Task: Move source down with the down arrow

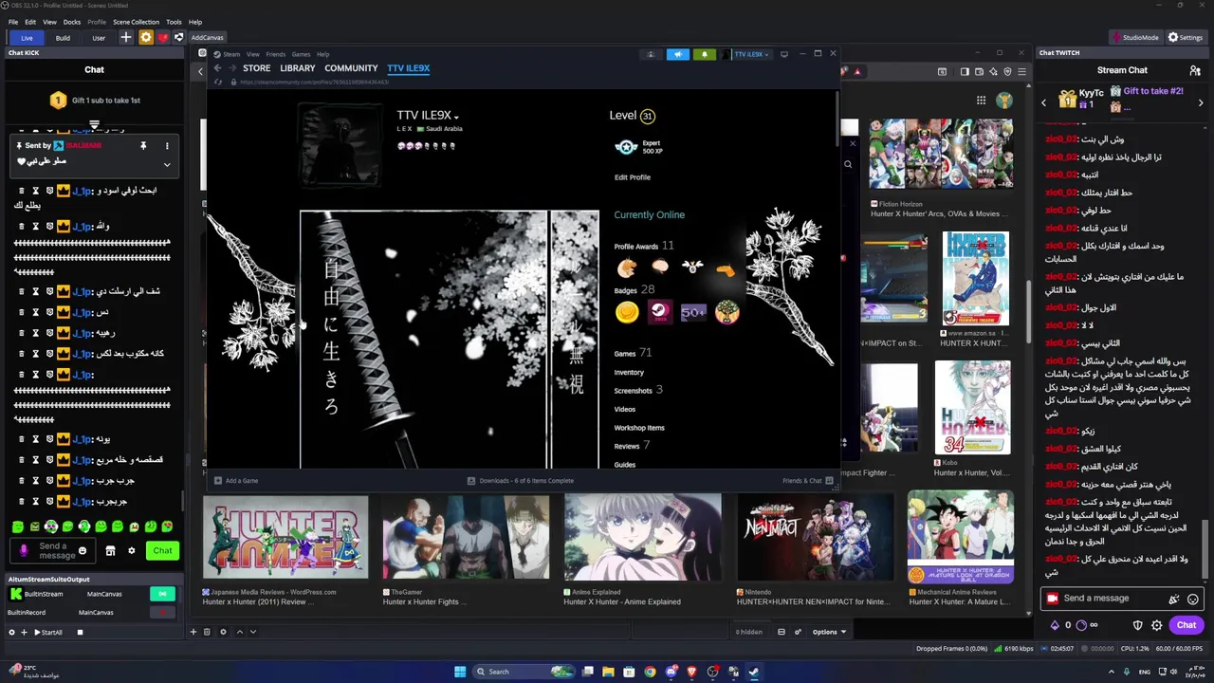Action: (x=253, y=632)
